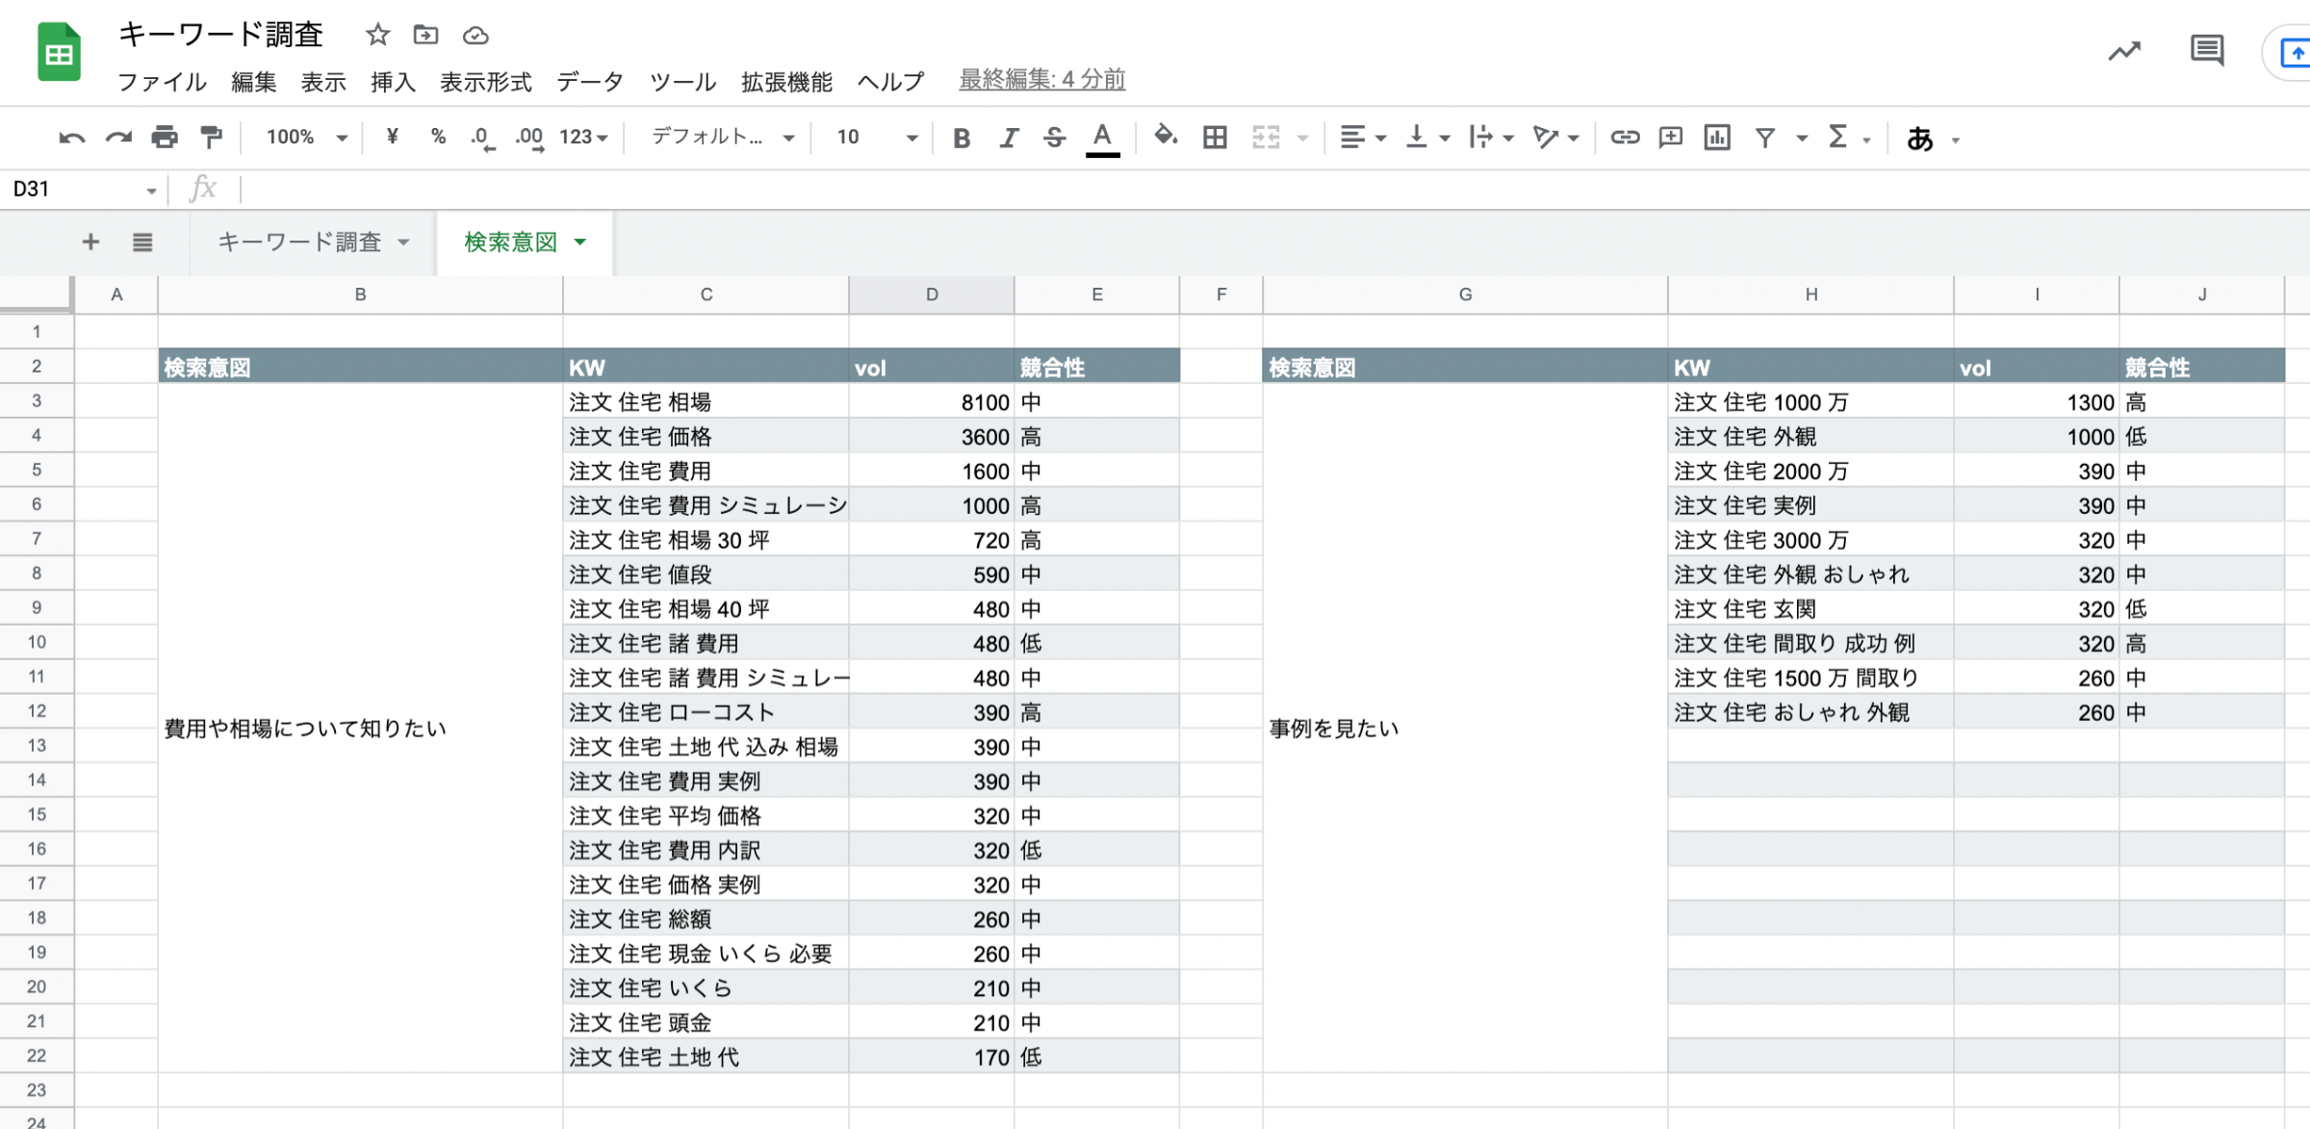The height and width of the screenshot is (1129, 2310).
Task: Open the zoom 100% dropdown
Action: point(306,138)
